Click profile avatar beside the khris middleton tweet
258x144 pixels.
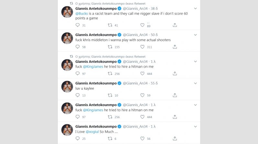67,38
